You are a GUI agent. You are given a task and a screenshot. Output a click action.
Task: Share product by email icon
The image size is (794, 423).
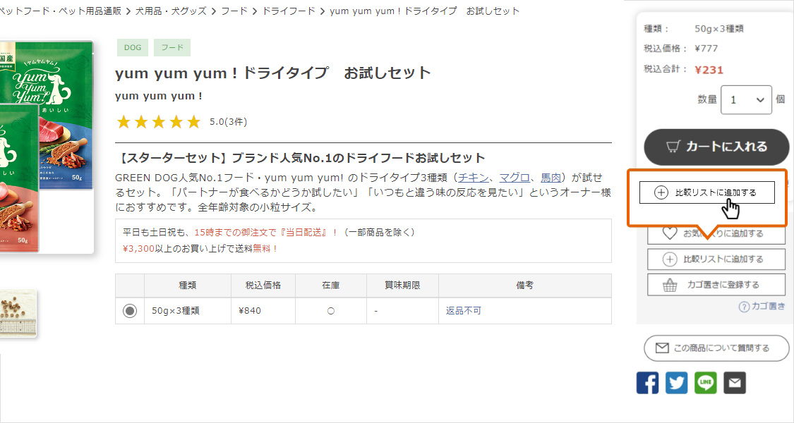click(x=734, y=383)
